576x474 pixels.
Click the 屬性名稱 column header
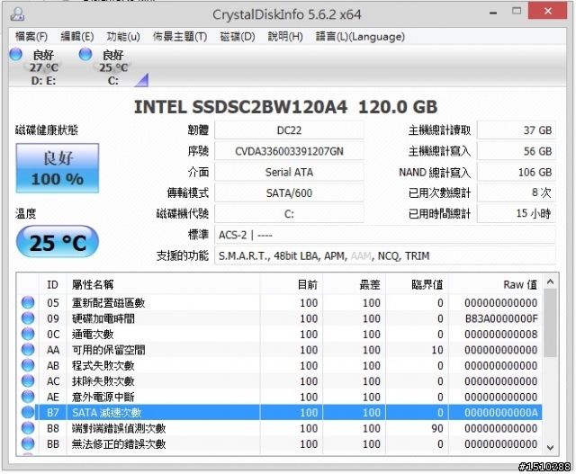164,284
